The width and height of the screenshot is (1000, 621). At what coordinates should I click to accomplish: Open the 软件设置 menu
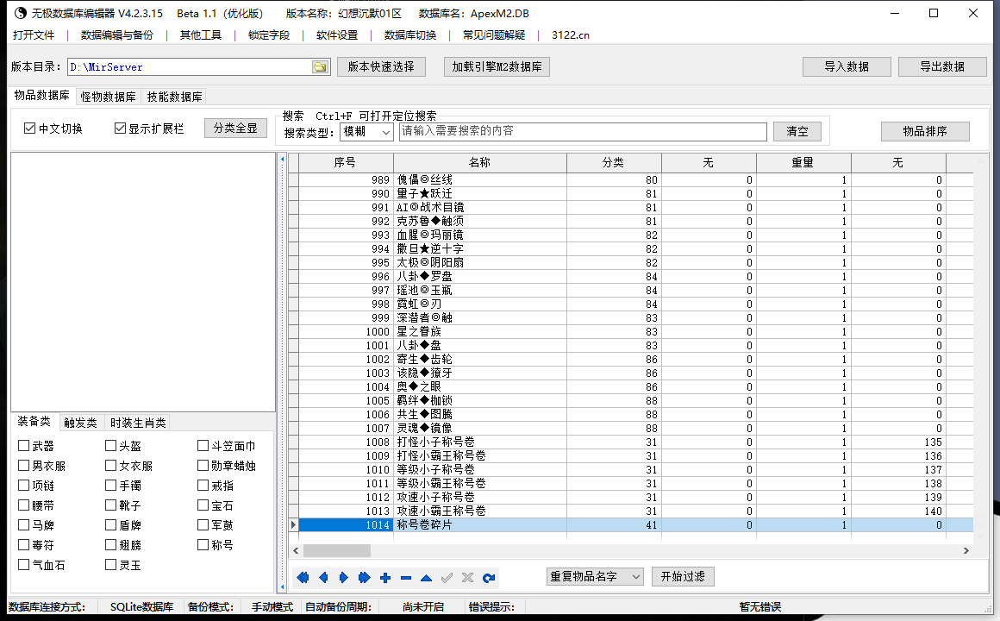337,35
